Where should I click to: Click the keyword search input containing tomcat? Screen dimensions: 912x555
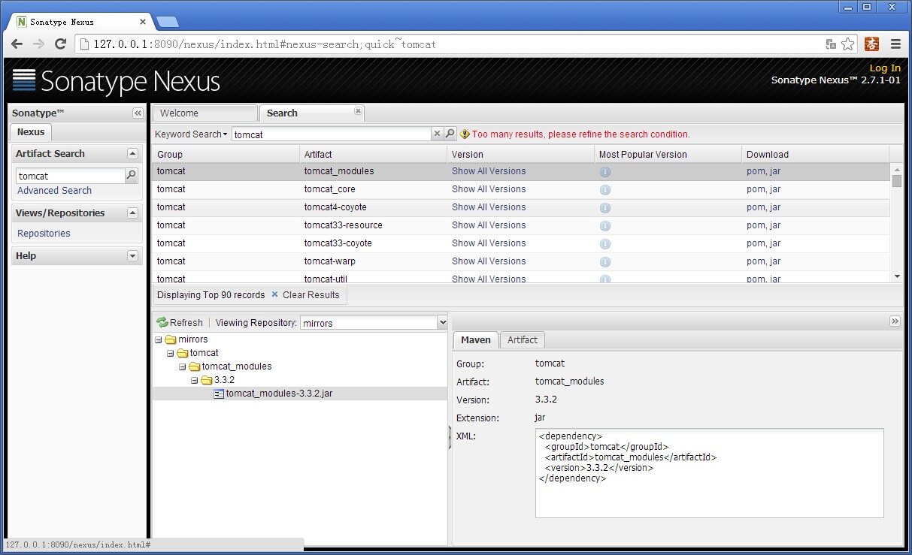point(331,134)
